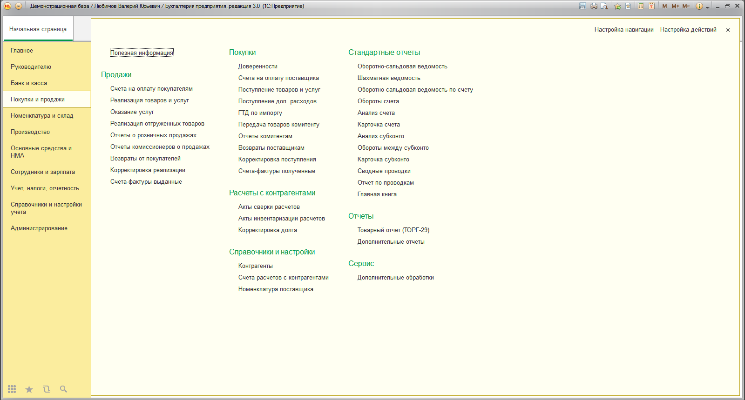The height and width of the screenshot is (400, 745).
Task: Open Счета-фактуры полученные
Action: click(277, 171)
